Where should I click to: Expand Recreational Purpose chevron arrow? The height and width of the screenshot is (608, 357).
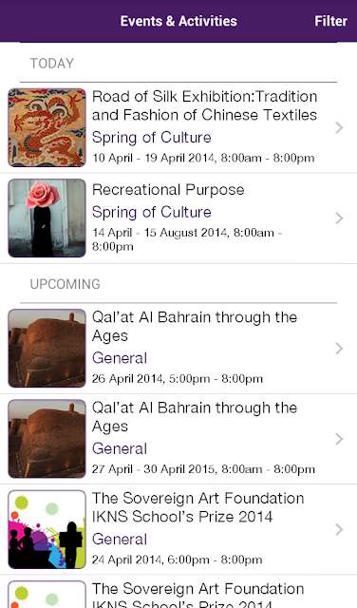coord(339,218)
